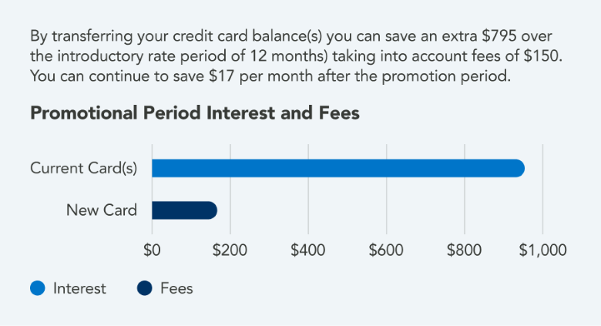The image size is (601, 326).
Task: Click the Fees legend label
Action: pos(176,289)
